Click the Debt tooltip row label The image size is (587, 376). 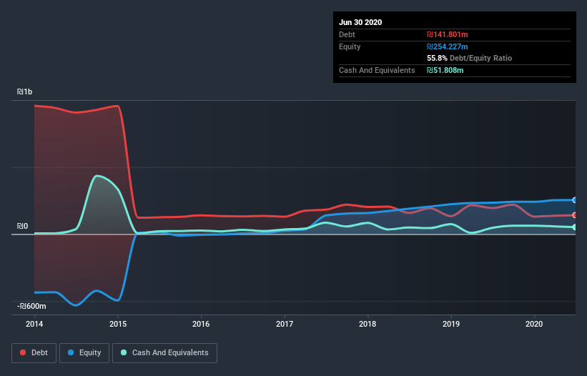(x=347, y=34)
